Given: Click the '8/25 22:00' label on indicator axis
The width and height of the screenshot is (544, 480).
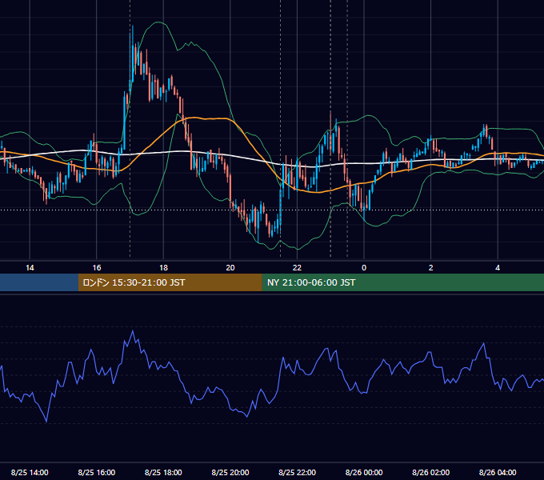Looking at the screenshot, I should [298, 472].
